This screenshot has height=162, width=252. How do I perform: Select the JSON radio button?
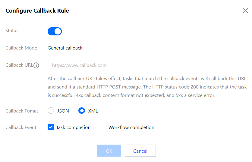coord(51,111)
